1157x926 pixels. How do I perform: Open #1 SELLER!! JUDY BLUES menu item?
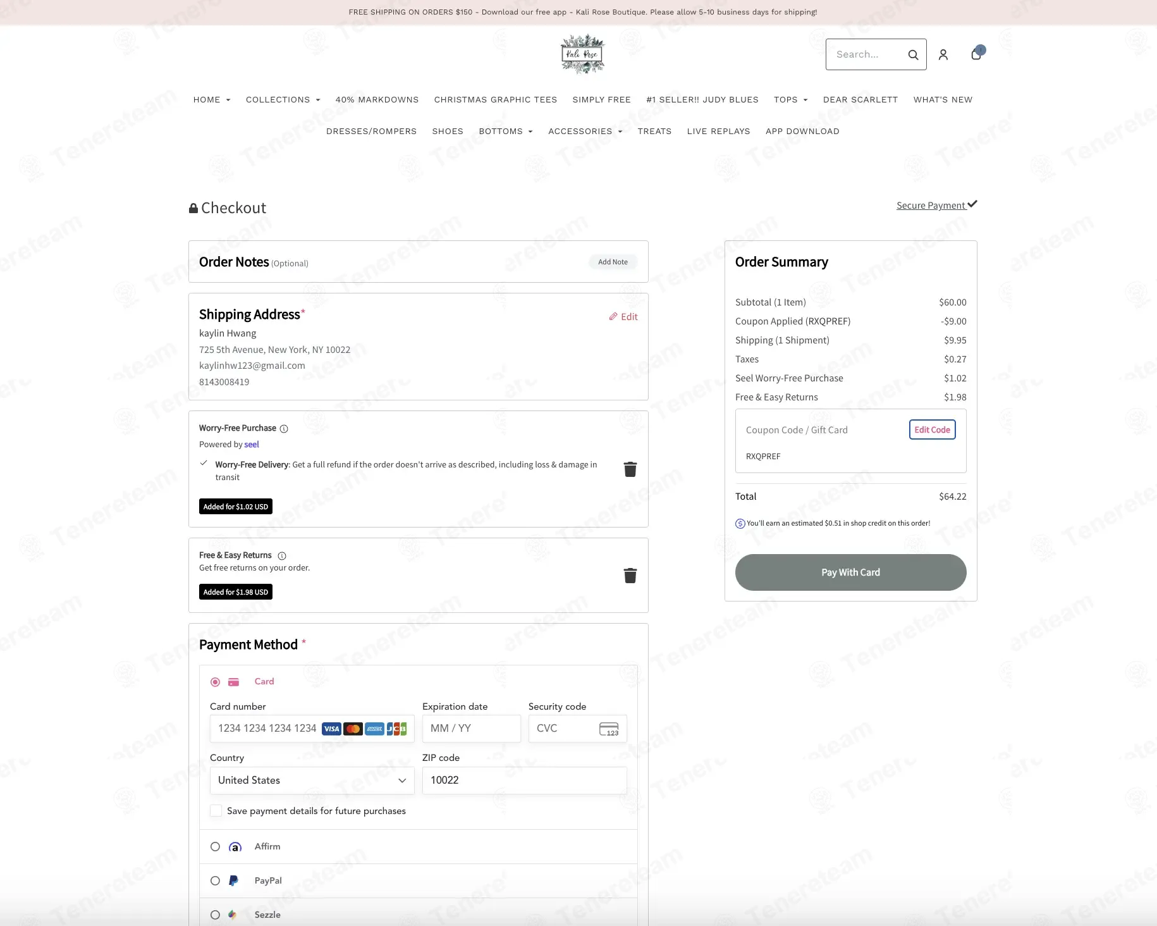pos(702,100)
